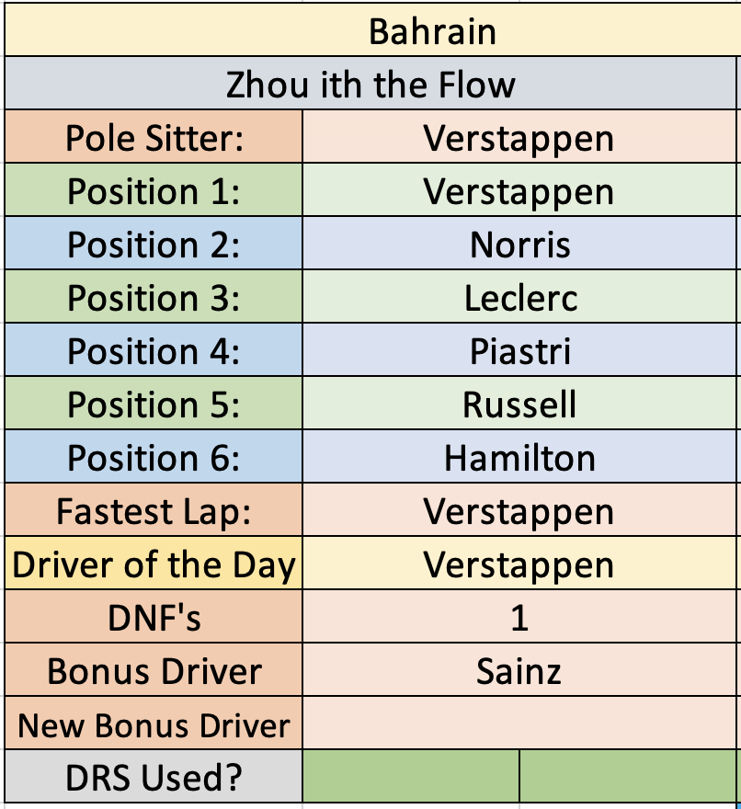
Task: Click the Pole Sitter label cell
Action: pyautogui.click(x=154, y=137)
